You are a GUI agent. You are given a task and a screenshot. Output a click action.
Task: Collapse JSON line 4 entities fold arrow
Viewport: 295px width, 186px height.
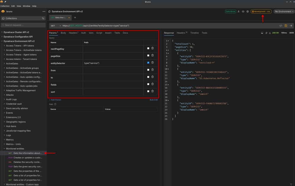pyautogui.click(x=168, y=50)
